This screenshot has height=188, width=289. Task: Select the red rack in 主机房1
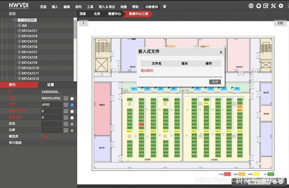pos(141,124)
